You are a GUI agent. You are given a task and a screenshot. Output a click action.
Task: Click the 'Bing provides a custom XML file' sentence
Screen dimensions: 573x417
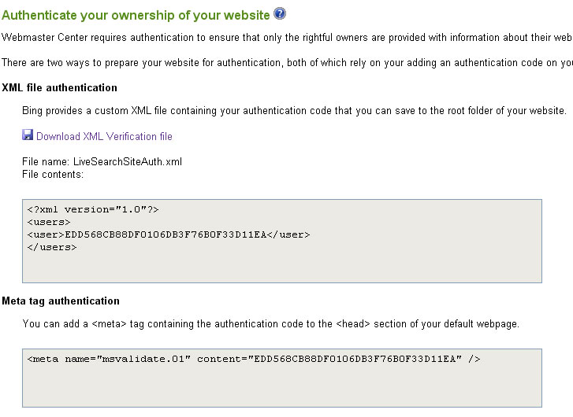coord(294,111)
